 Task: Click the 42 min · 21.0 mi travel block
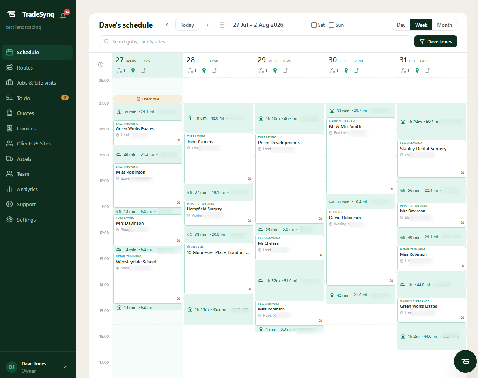click(361, 295)
